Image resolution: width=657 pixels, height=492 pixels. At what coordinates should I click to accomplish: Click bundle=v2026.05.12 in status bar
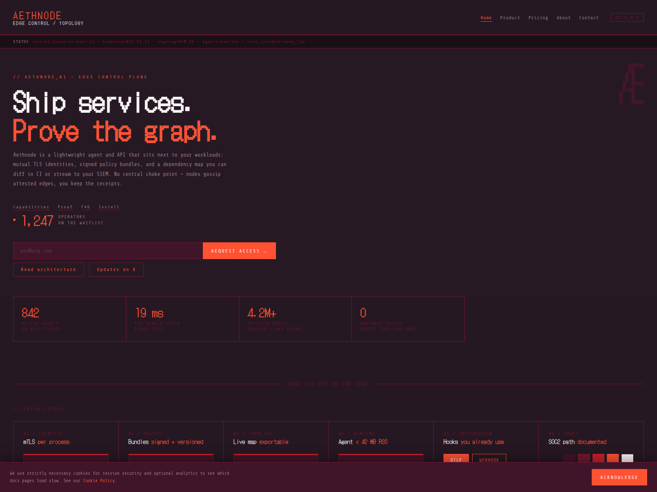click(126, 42)
